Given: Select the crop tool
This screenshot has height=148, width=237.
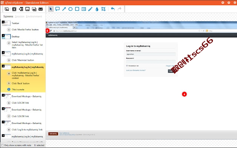Looking at the screenshot, I should (103, 9).
